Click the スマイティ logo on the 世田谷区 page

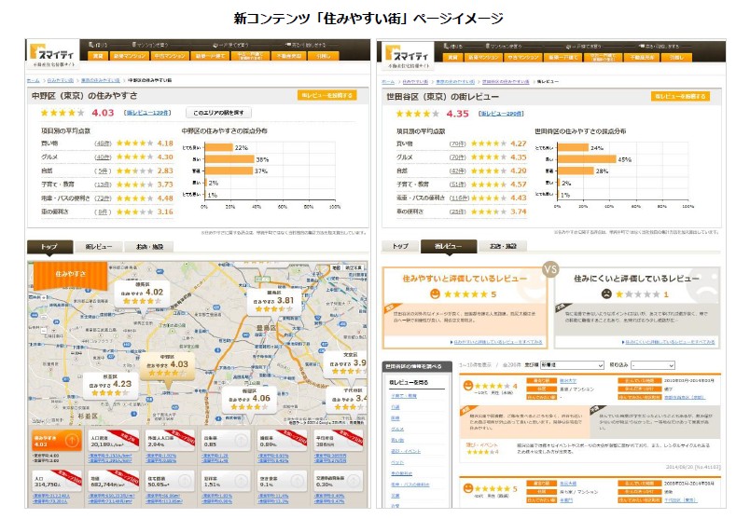pyautogui.click(x=407, y=57)
